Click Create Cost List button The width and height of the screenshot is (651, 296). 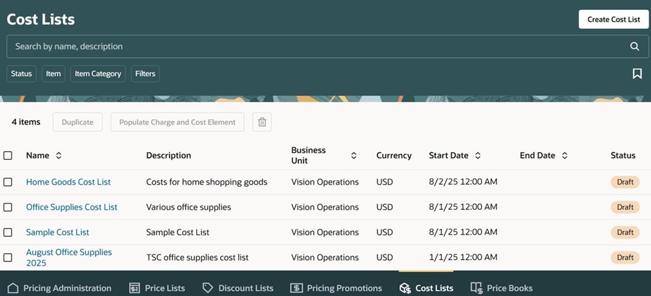coord(613,19)
